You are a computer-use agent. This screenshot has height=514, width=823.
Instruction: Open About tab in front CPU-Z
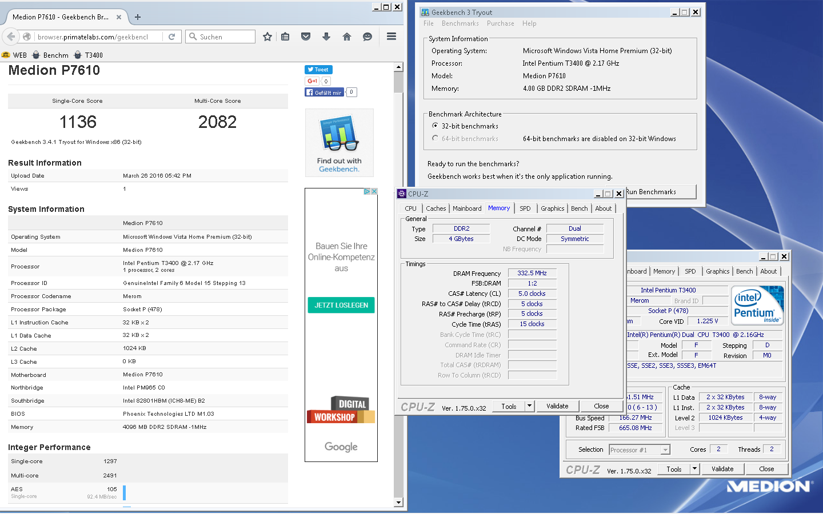click(604, 208)
